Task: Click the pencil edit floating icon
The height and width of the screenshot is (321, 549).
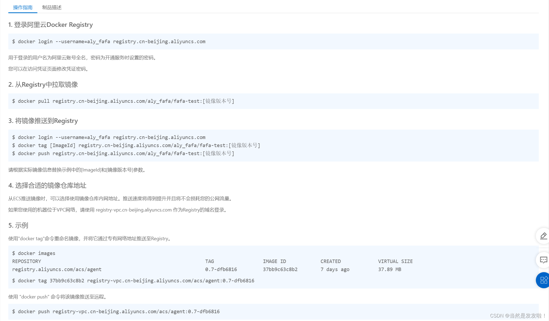Action: coord(543,236)
